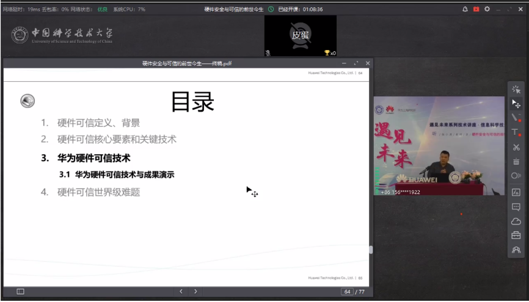Click the scissors cut tool

[x=516, y=147]
